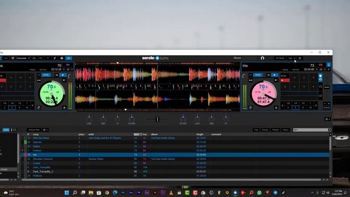Select 4-beat loop on Irie deck
This screenshot has height=197, width=350.
(x=295, y=108)
